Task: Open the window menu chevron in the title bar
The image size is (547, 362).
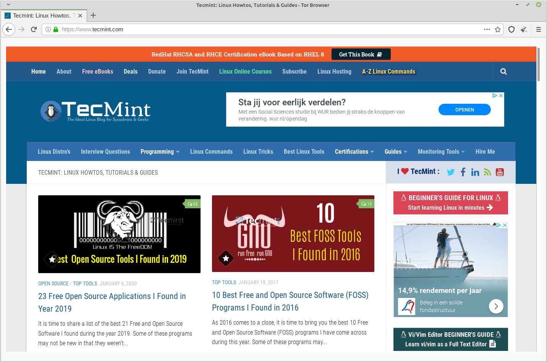Action: 8,5
